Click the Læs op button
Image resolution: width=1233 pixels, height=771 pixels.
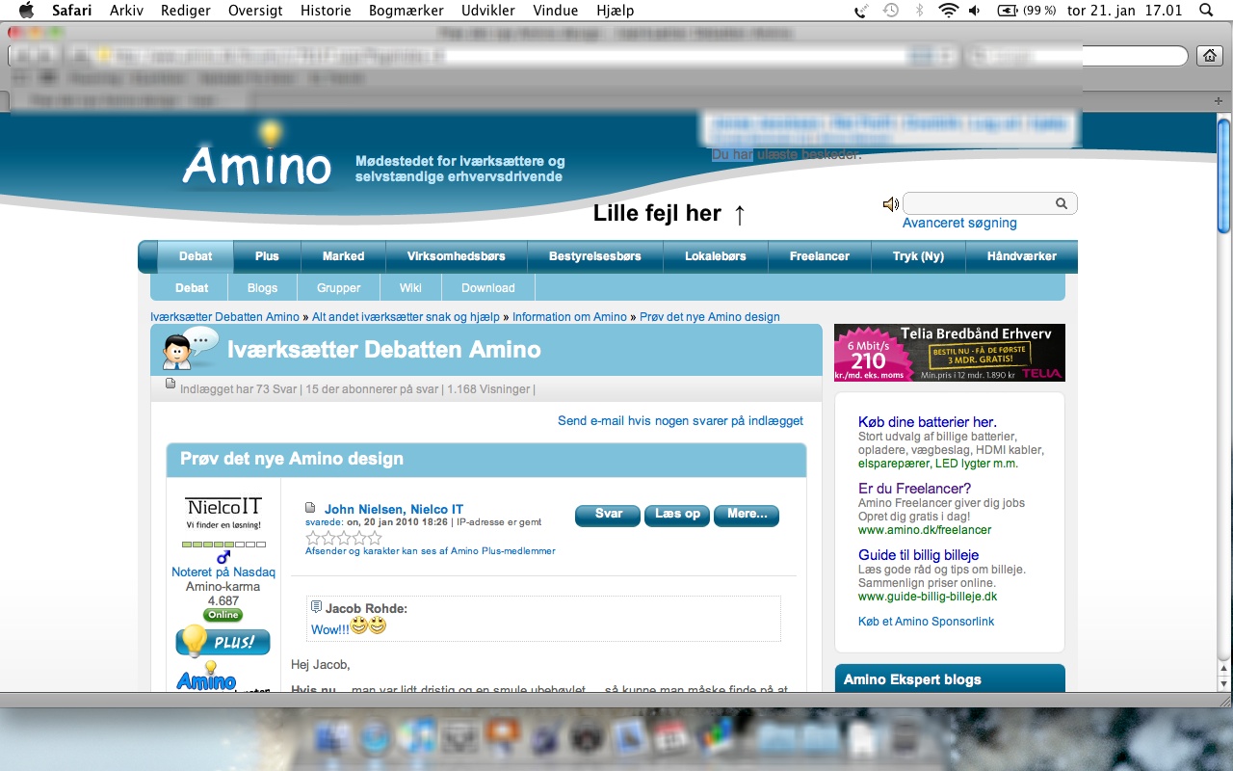[677, 515]
